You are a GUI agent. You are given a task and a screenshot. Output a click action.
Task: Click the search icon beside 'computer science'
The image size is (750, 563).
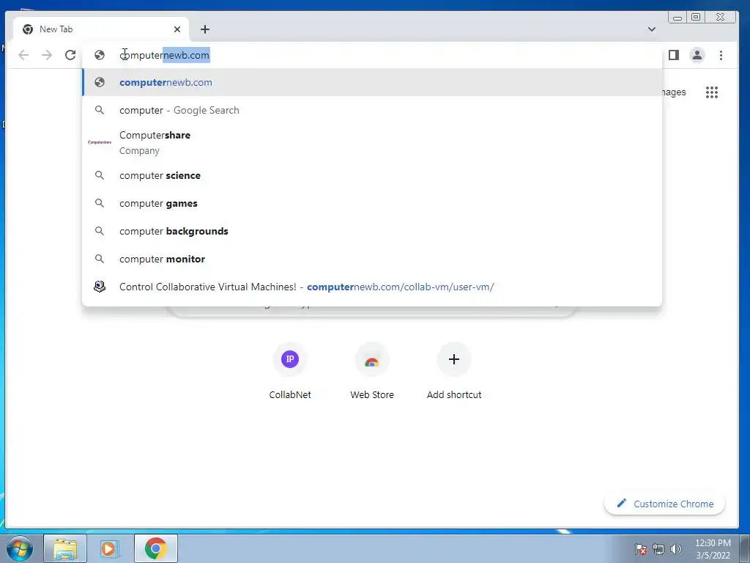click(100, 175)
